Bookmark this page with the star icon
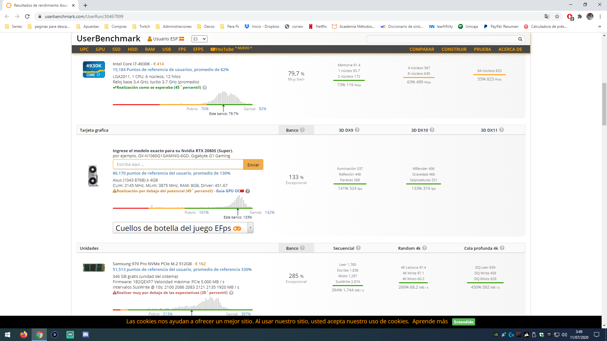 pyautogui.click(x=557, y=16)
